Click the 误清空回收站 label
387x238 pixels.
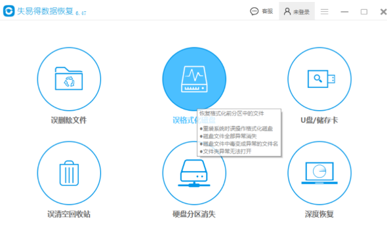coord(69,214)
